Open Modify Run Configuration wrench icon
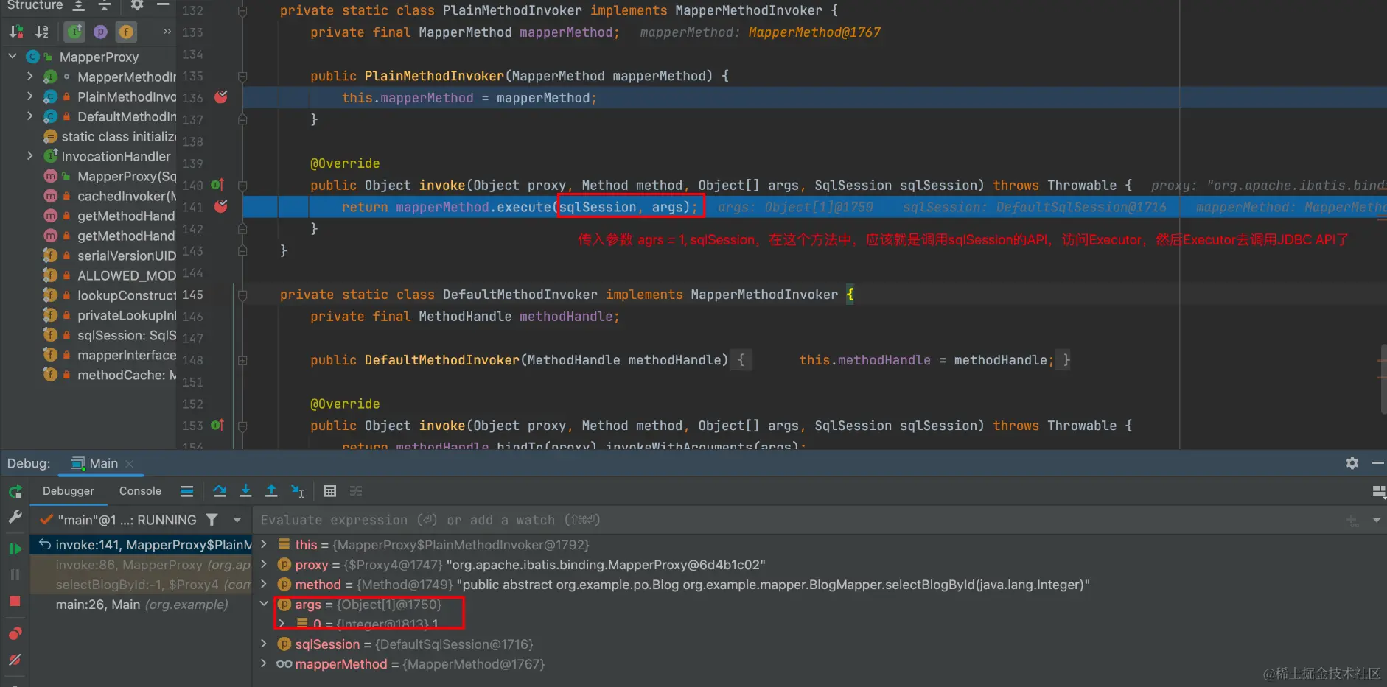Screen dimensions: 1387x687 [15, 517]
